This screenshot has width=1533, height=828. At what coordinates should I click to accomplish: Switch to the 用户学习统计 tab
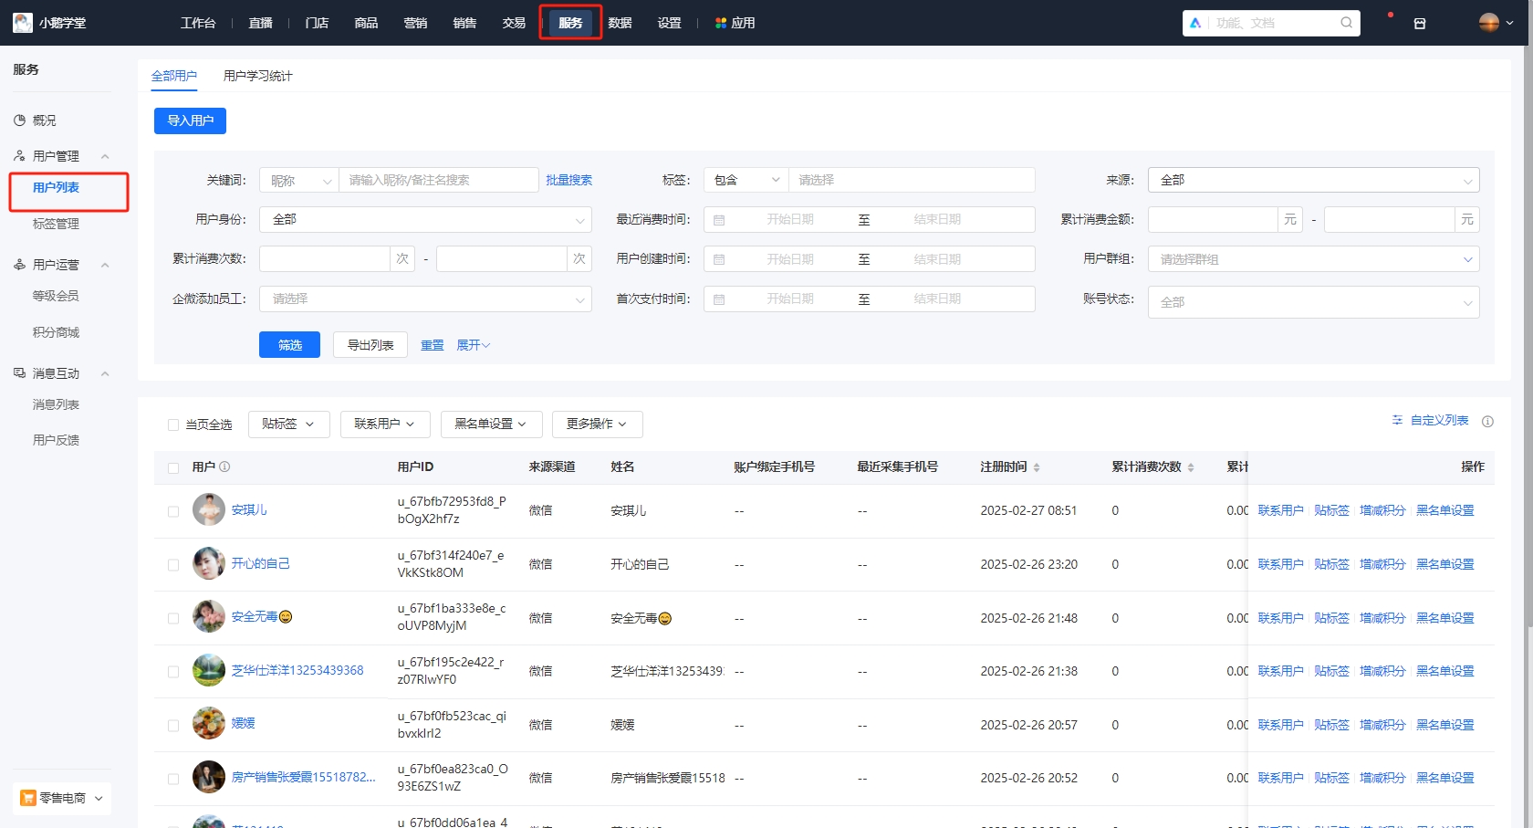[x=257, y=77]
